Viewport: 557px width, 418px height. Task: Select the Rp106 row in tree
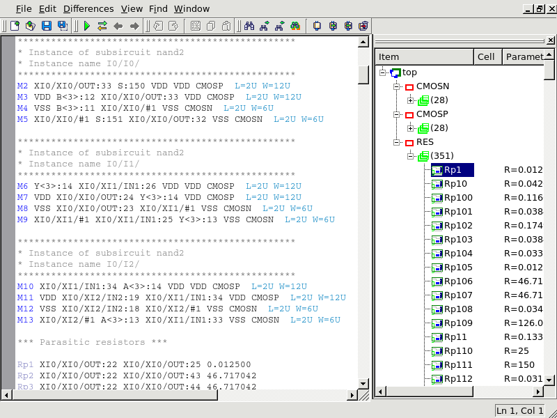pos(458,281)
